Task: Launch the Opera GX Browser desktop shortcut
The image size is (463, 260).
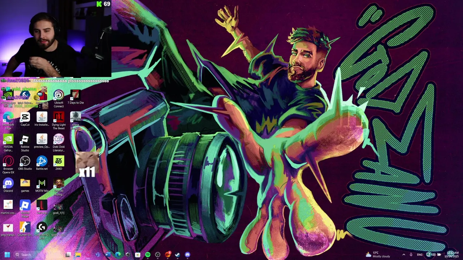Action: (8, 165)
